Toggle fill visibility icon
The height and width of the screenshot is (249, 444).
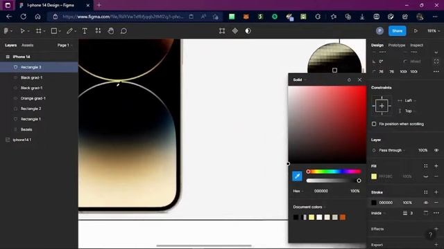pyautogui.click(x=425, y=176)
